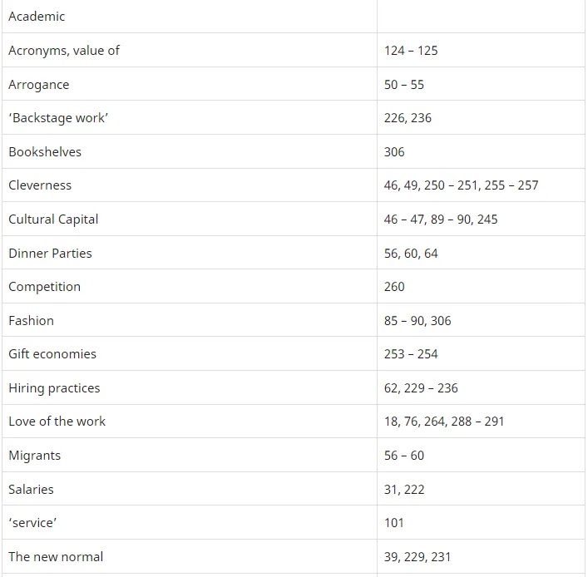Viewport: 588px width, 577px height.
Task: Select page numbers '46, 49, 250 – 251, 255 – 257'
Action: [x=461, y=185]
